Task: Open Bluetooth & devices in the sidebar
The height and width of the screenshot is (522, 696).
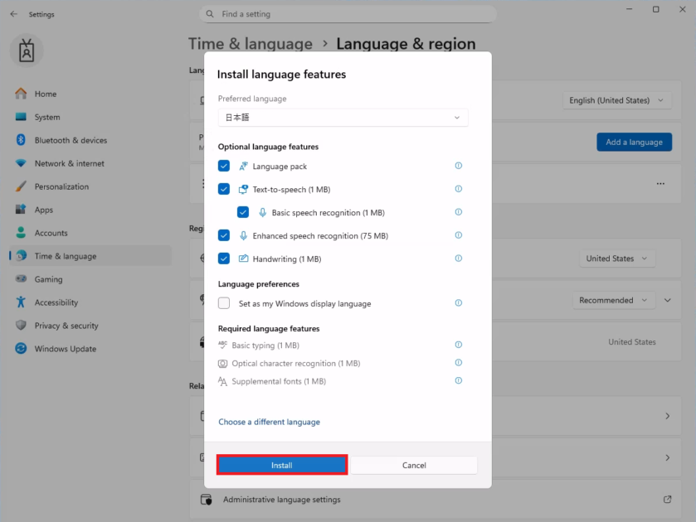Action: click(90, 140)
